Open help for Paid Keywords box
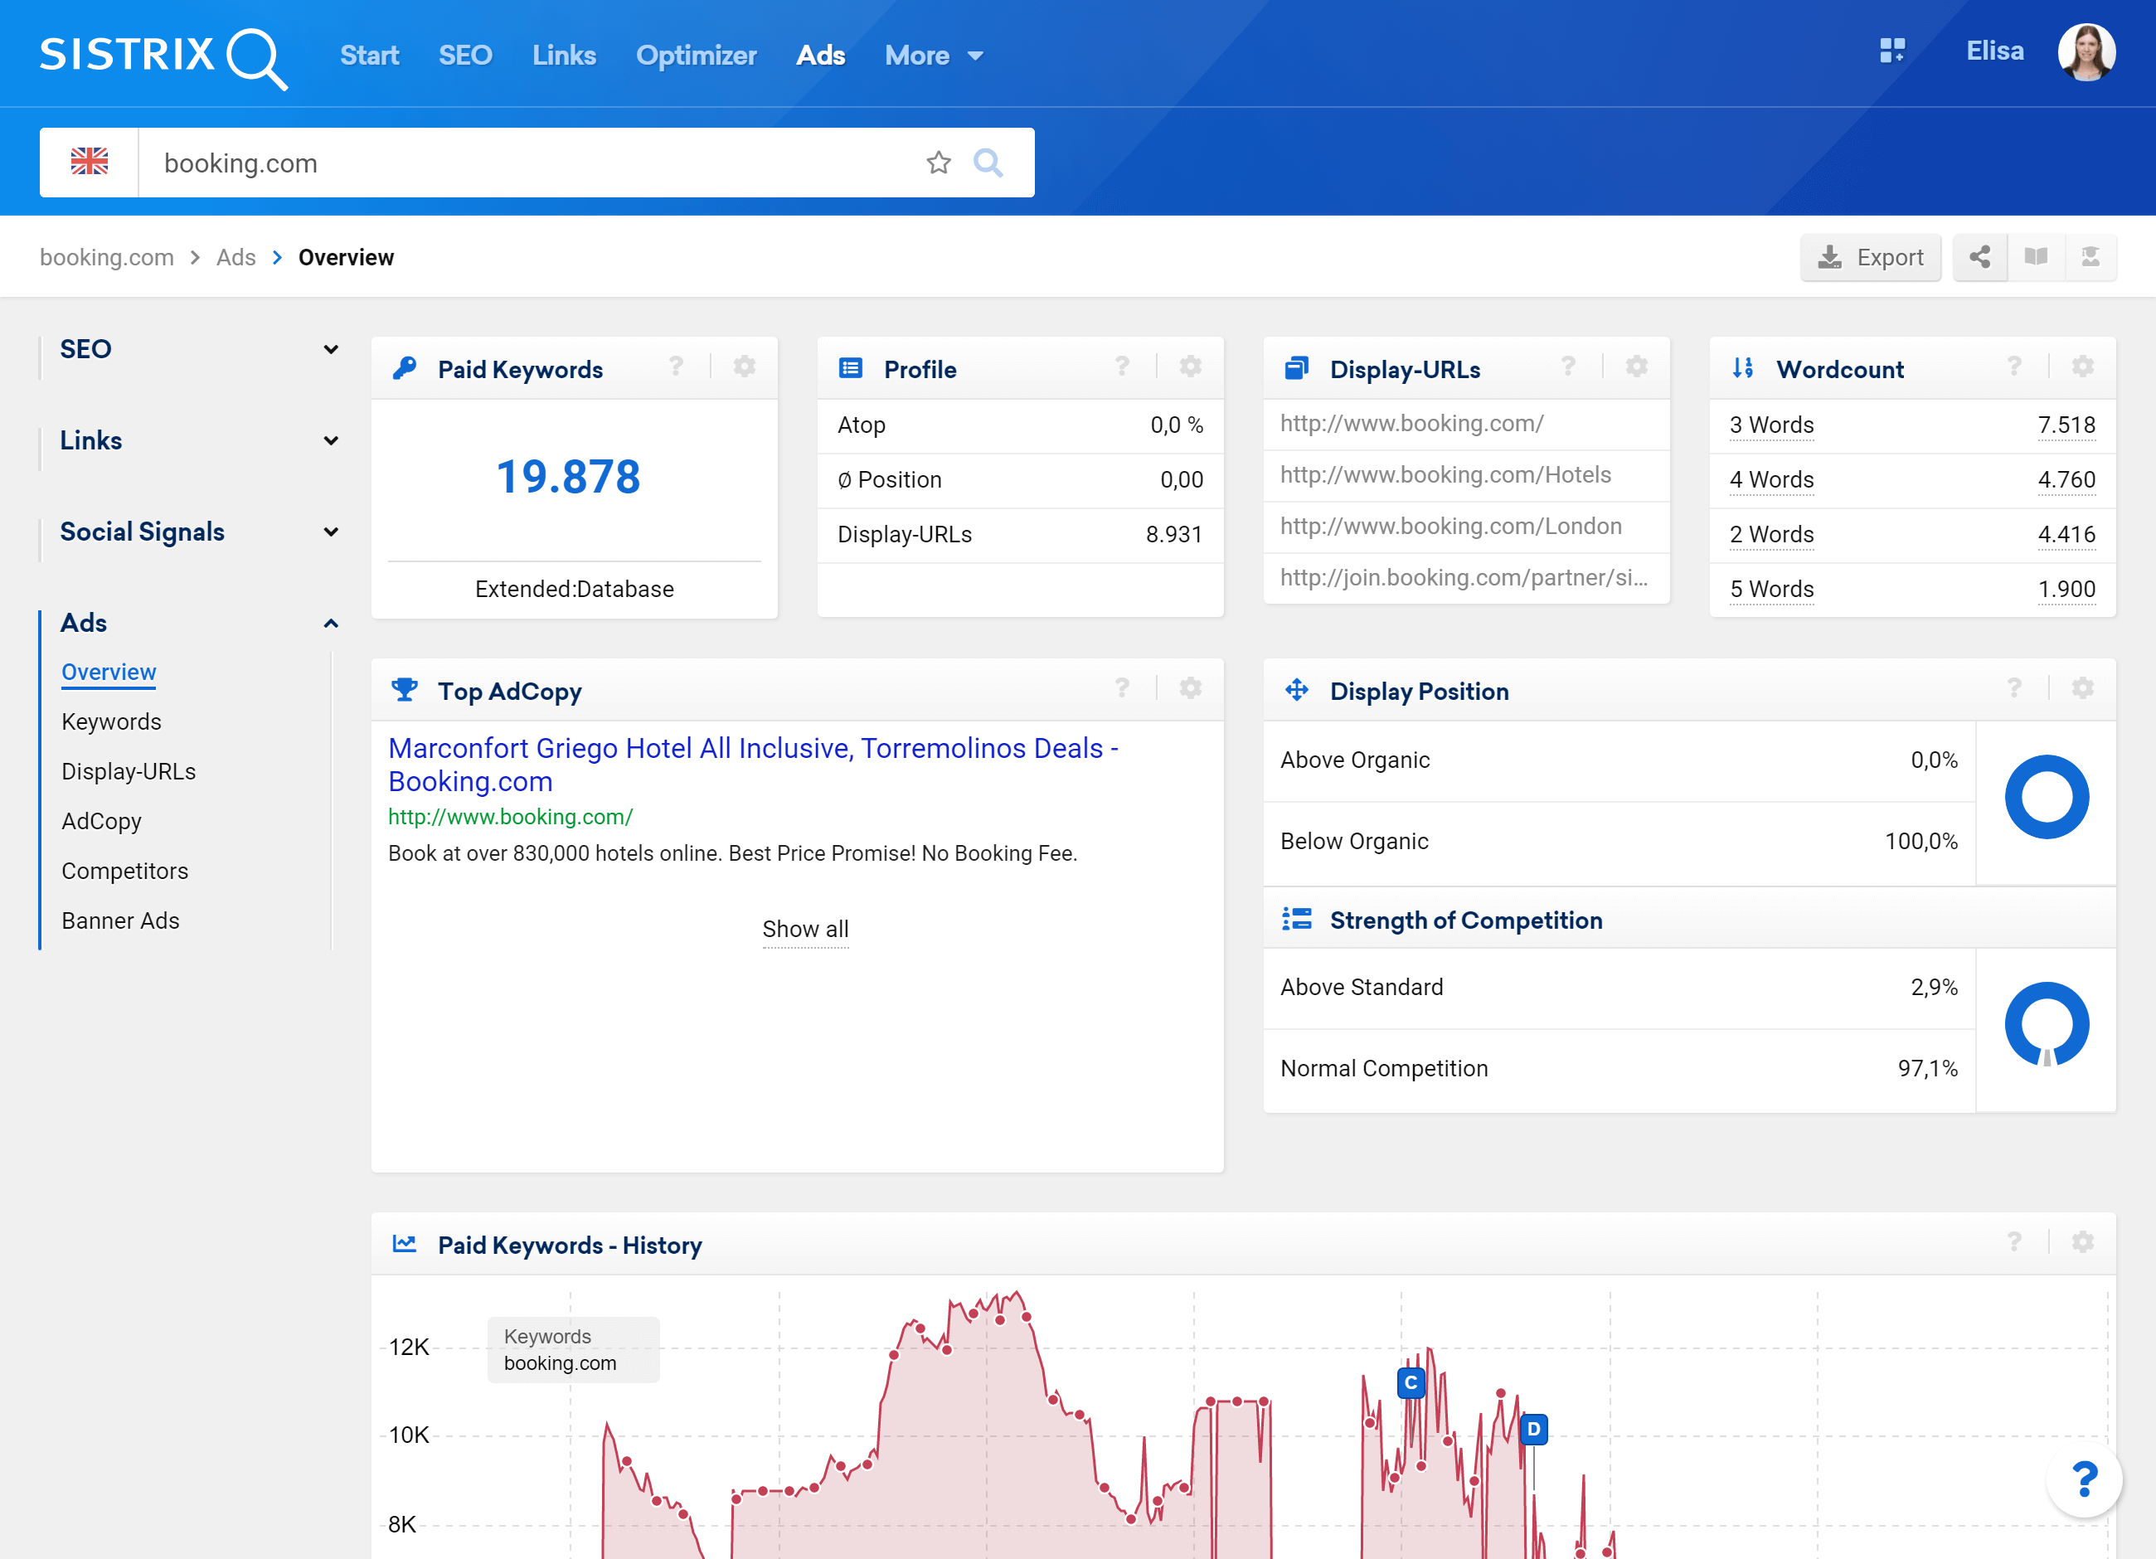Screen dimensions: 2156x1559 coord(676,367)
